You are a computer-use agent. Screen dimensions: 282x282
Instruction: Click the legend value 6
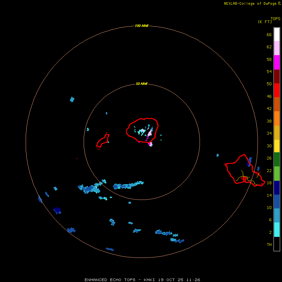[270, 220]
